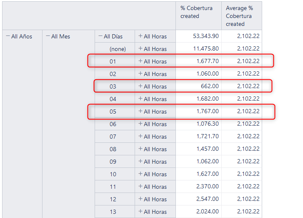303x218 pixels.
Task: Select the day 10 row label
Action: 113,174
